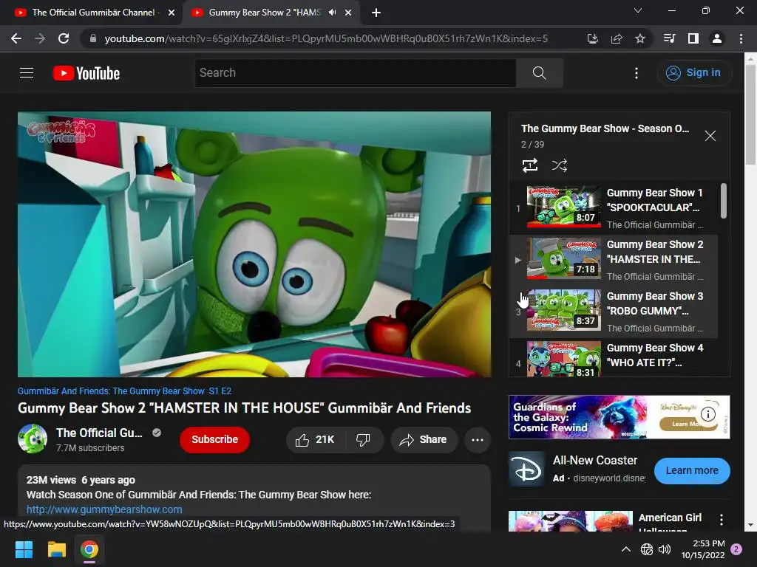This screenshot has width=757, height=567.
Task: Click the playlist panel scrollbar
Action: pyautogui.click(x=724, y=201)
